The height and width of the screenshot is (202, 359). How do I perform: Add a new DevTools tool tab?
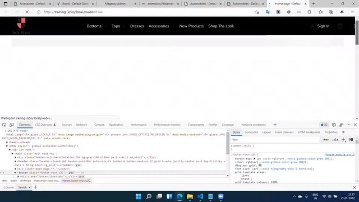(x=275, y=125)
